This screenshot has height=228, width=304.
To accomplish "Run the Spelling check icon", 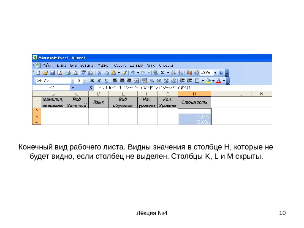I will 84,73.
